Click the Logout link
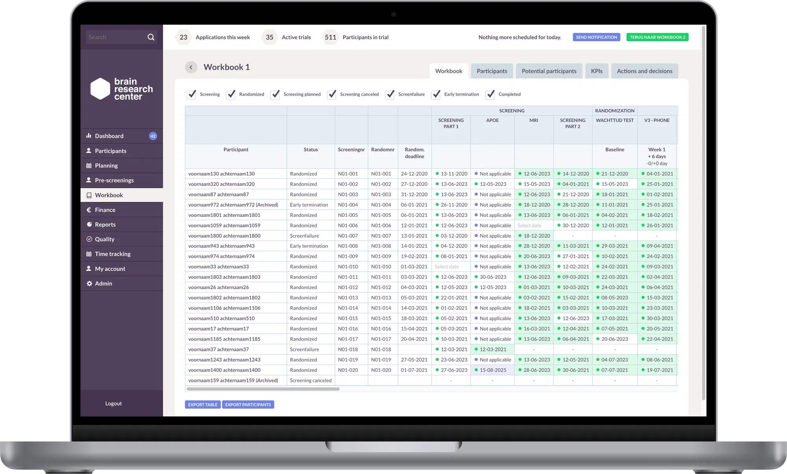This screenshot has width=787, height=474. 113,404
